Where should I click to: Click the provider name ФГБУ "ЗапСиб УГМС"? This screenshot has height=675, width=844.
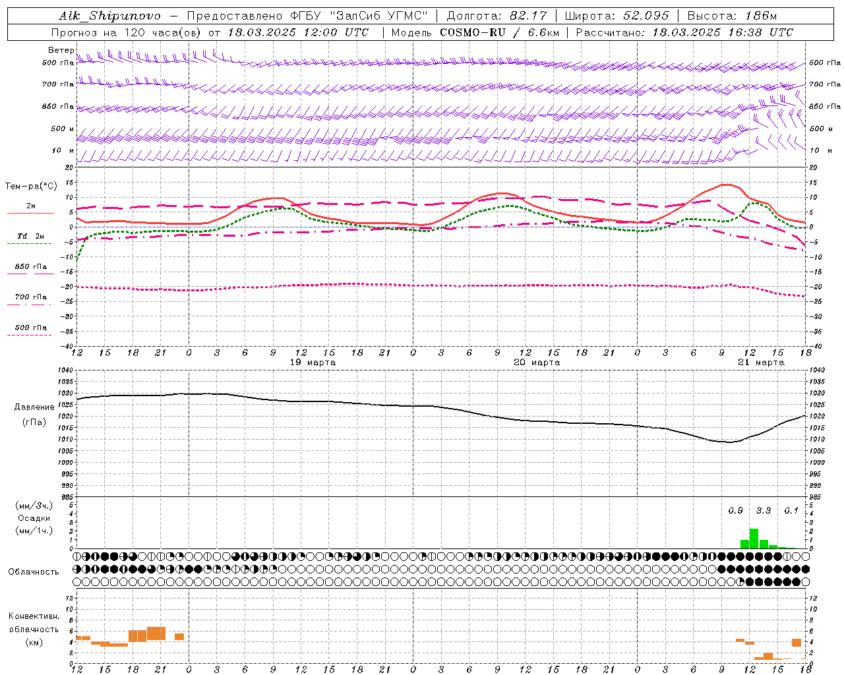coord(359,16)
